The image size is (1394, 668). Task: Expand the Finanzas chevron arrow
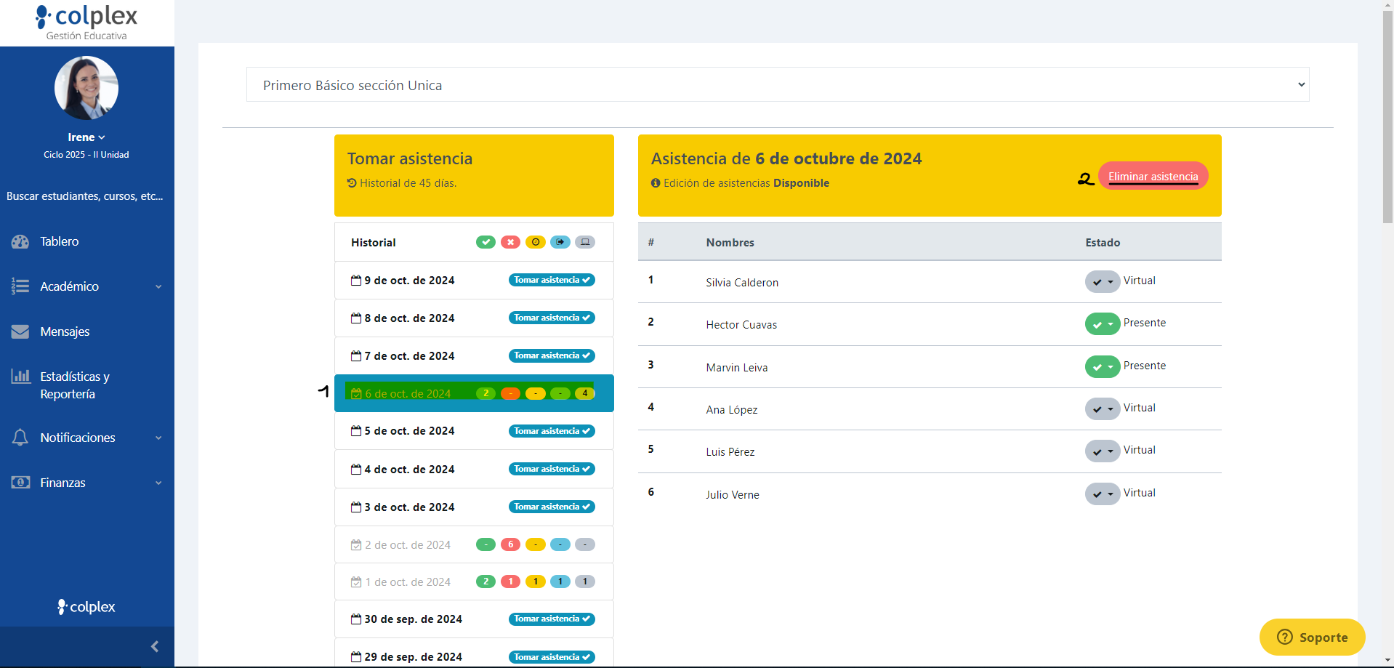[158, 483]
